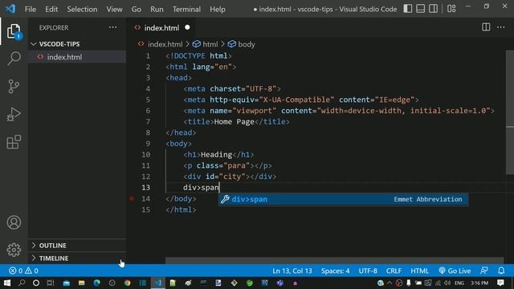Open Microsoft Edge from the taskbar
The height and width of the screenshot is (289, 514).
(96, 283)
